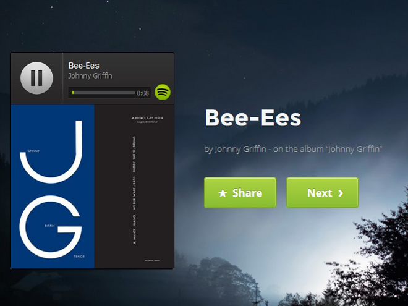
Task: Click the large white J on the album cover
Action: 51,152
